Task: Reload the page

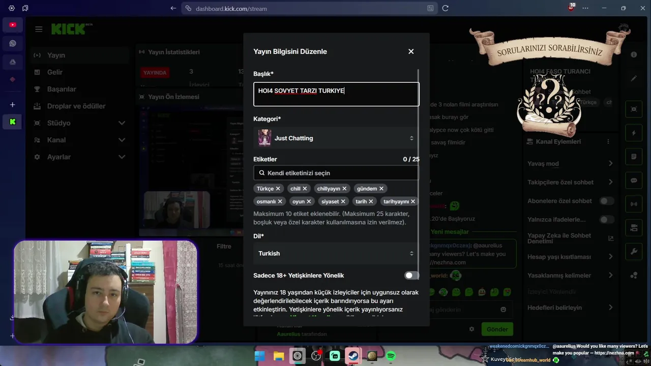Action: coord(445,8)
